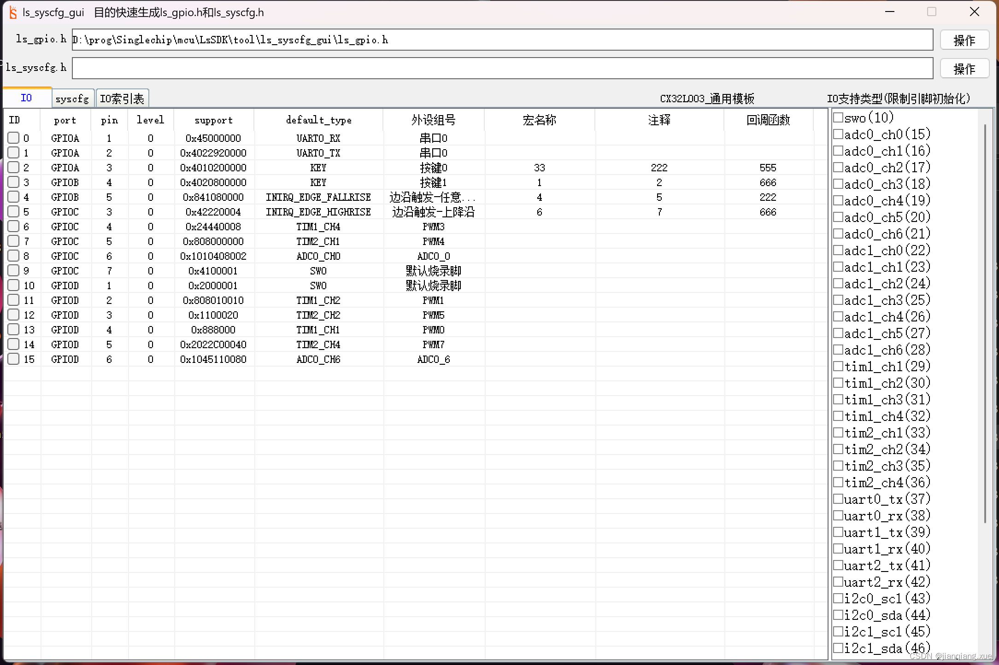Click the 操作 button for ls_syscfg.h
The image size is (999, 665).
964,69
